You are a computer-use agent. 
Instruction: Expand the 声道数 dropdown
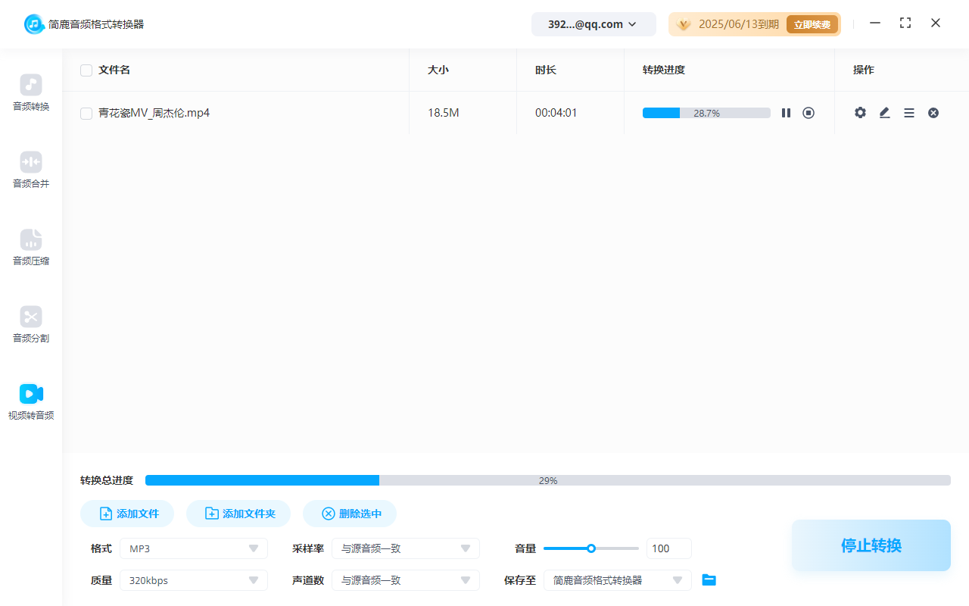tap(406, 579)
